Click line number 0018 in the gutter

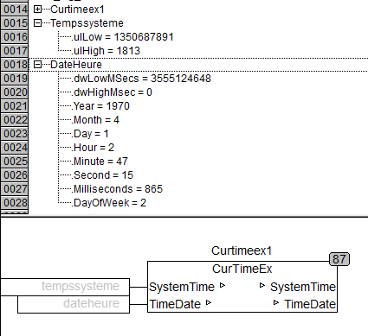[15, 65]
